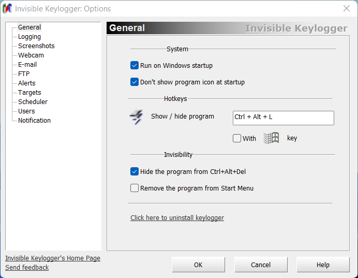
Task: Click here to uninstall keylogger link
Action: 177,218
